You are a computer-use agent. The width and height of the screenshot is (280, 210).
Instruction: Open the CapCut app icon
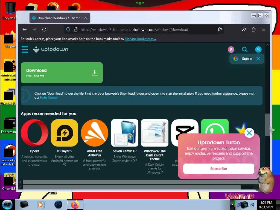click(x=185, y=127)
